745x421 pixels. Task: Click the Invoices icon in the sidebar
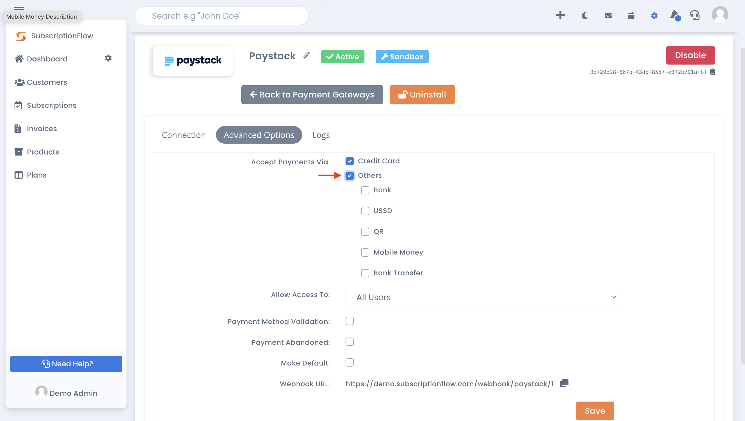(x=18, y=128)
